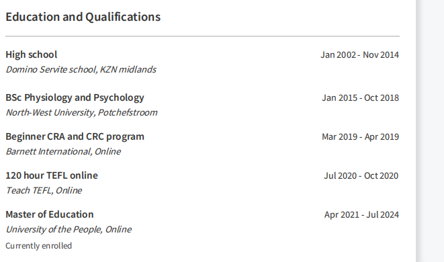
Task: Click the Currently enrolled note
Action: point(39,246)
